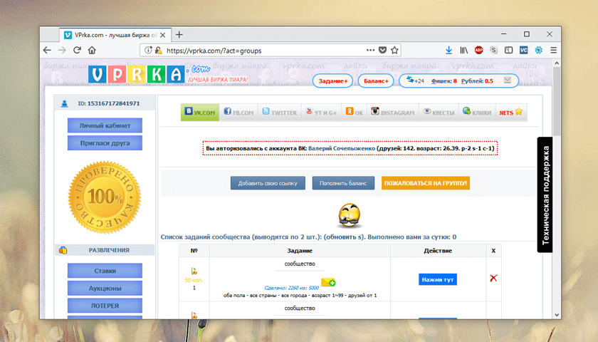Switch to the КЛИКИ tab
Viewport: 598px width, 342px height.
pyautogui.click(x=477, y=113)
